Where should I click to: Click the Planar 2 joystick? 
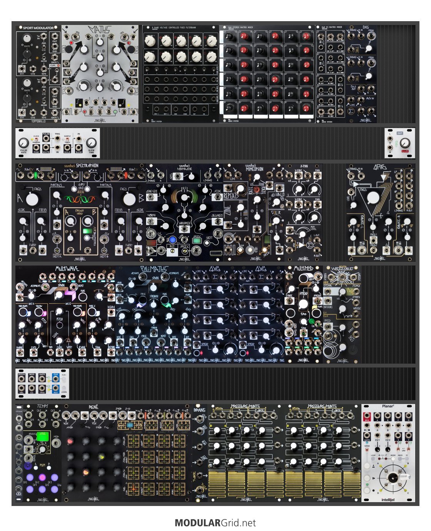click(393, 478)
